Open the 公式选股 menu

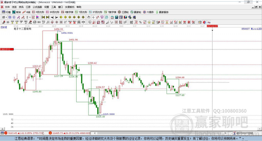pyautogui.click(x=37, y=7)
